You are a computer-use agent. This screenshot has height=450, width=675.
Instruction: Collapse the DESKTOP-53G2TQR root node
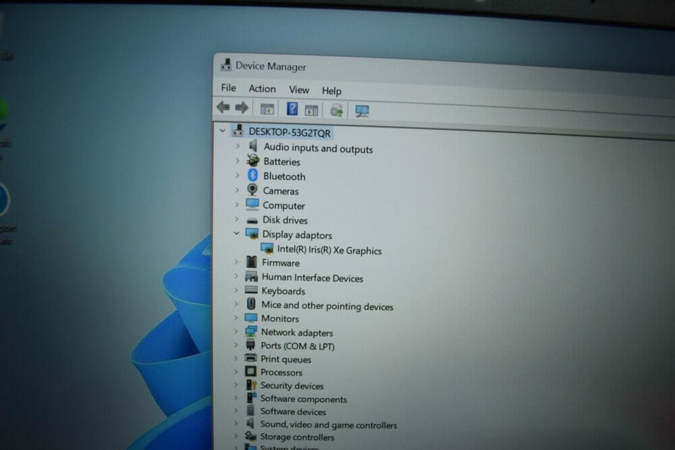223,130
